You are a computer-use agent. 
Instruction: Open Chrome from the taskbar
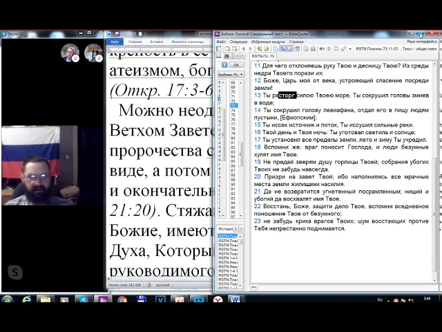(x=122, y=299)
